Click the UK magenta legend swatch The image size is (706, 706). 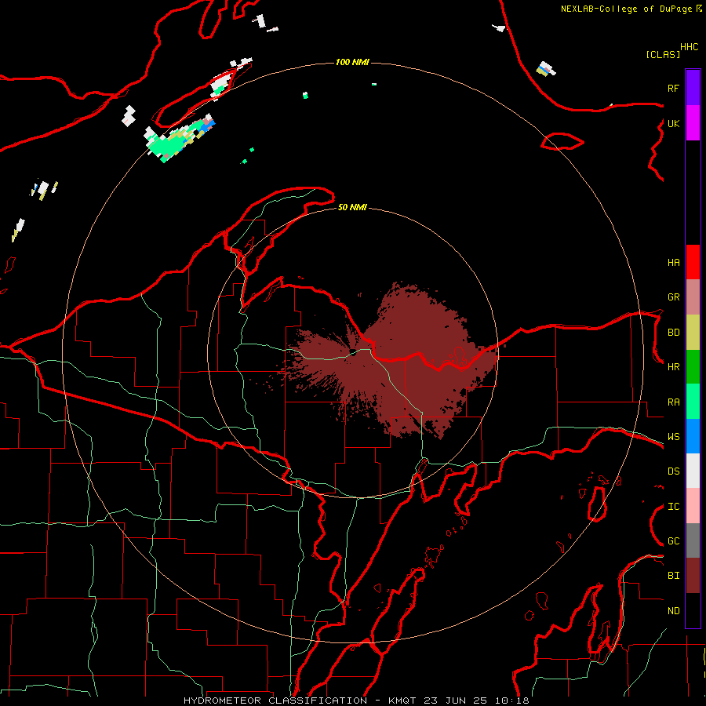(x=693, y=123)
